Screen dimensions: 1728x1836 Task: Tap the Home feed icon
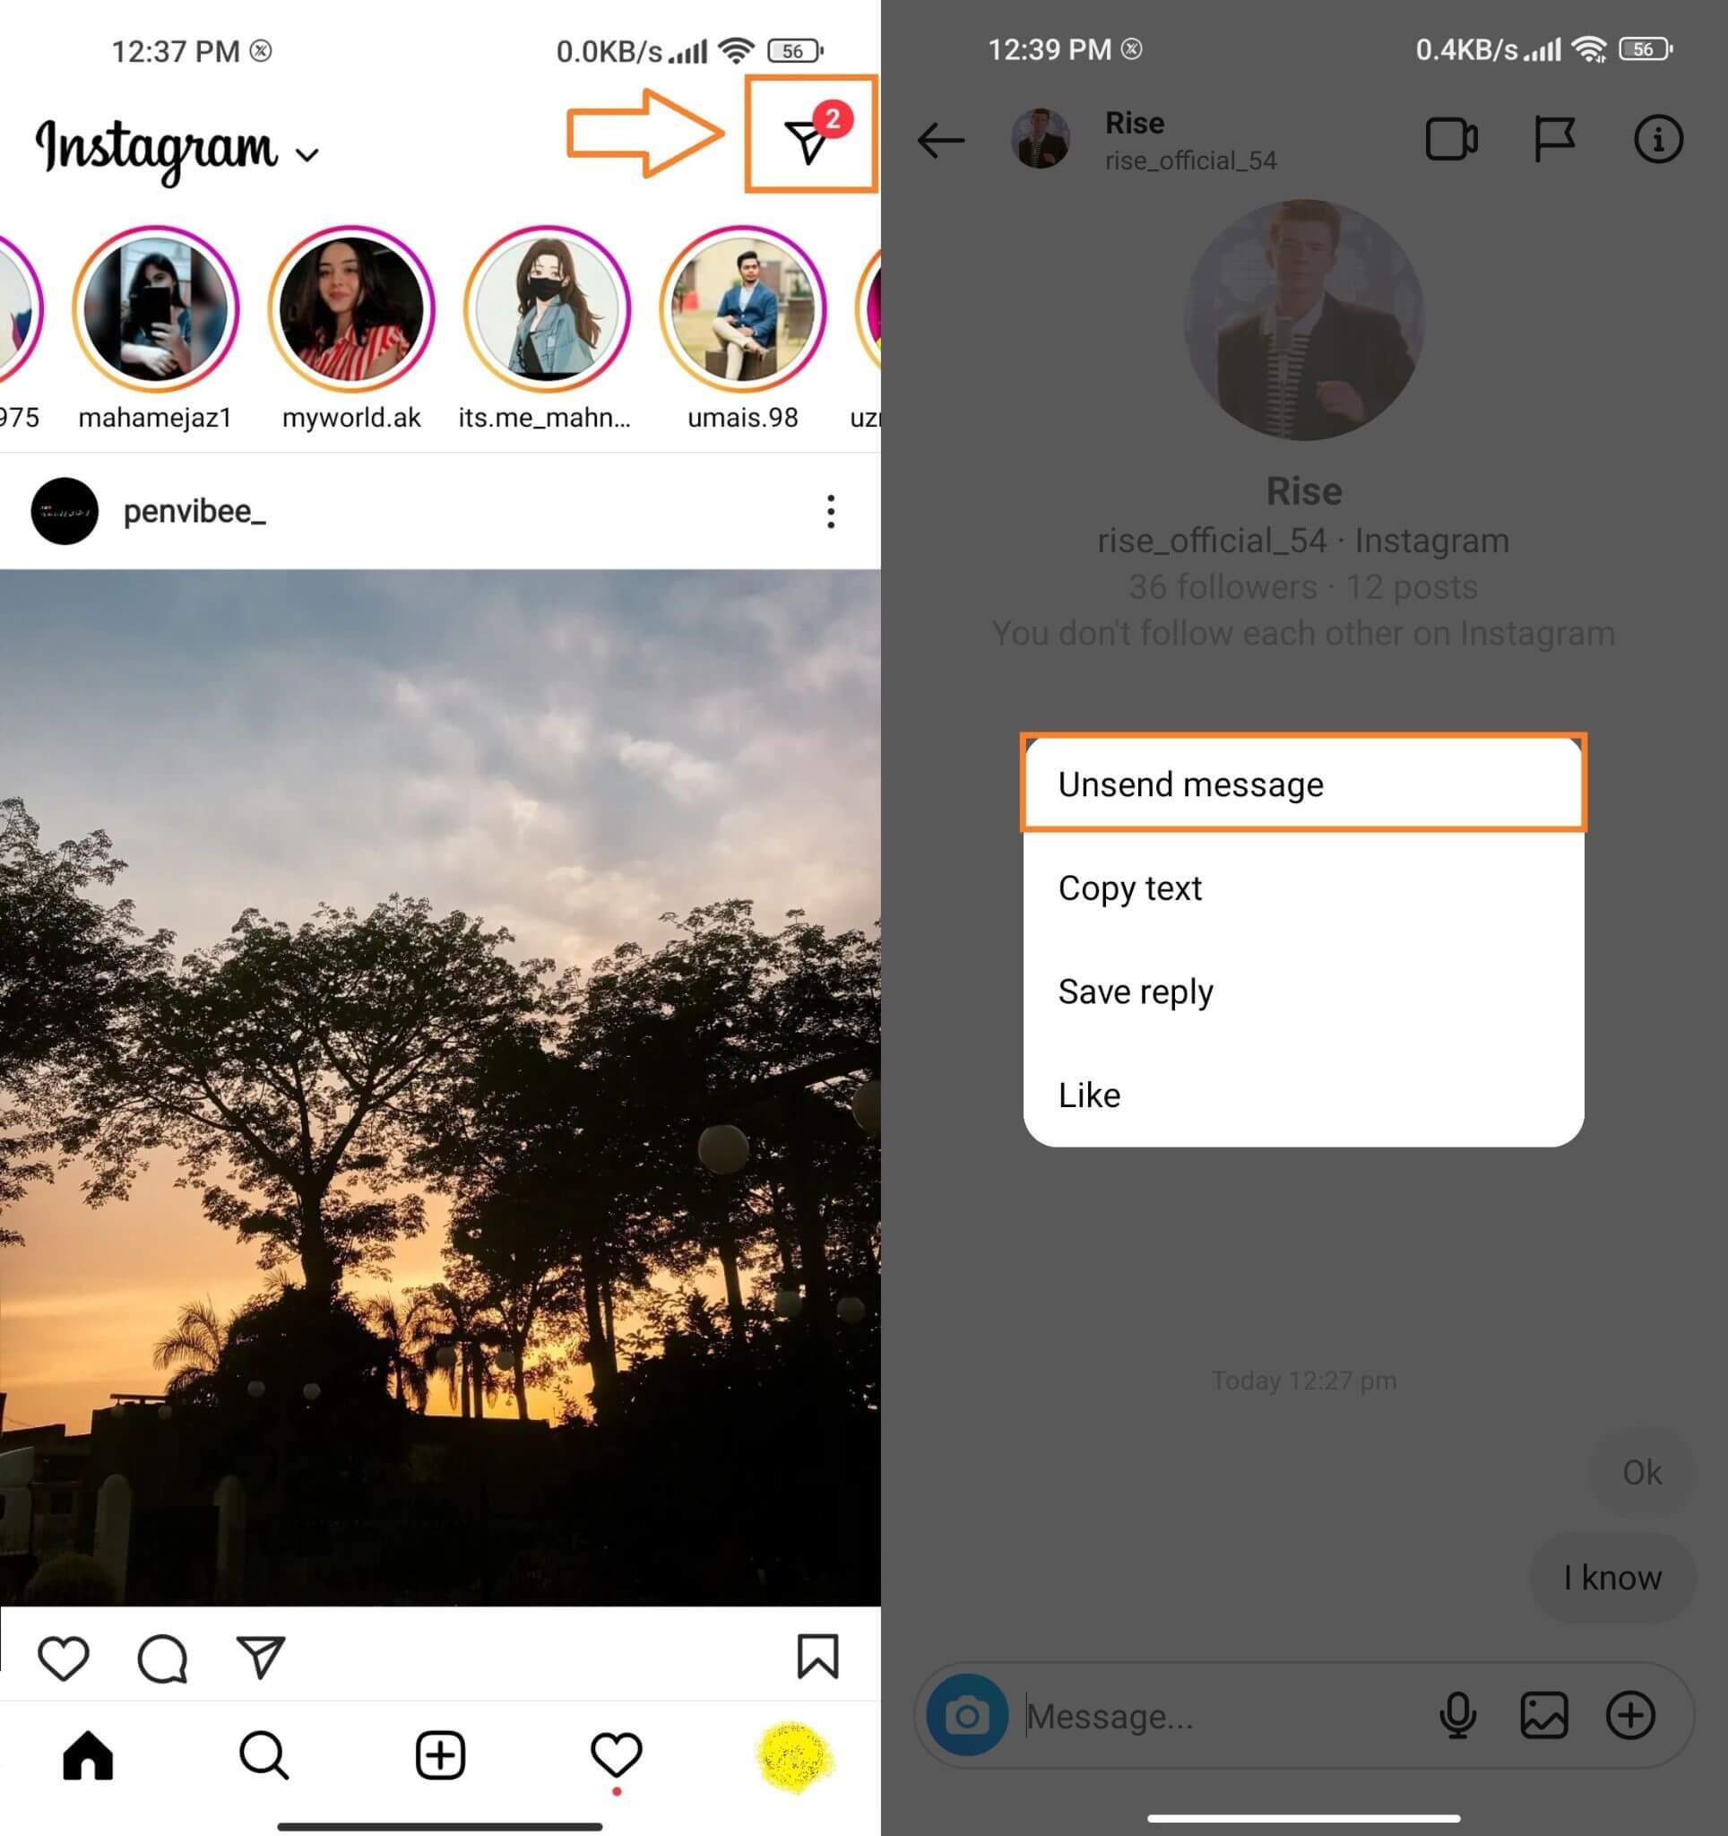click(x=88, y=1754)
